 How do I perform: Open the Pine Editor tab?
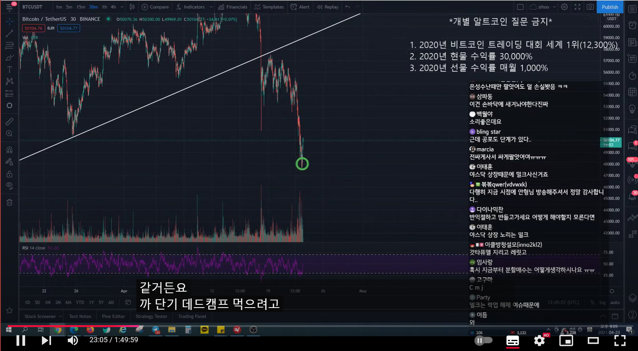tap(113, 316)
